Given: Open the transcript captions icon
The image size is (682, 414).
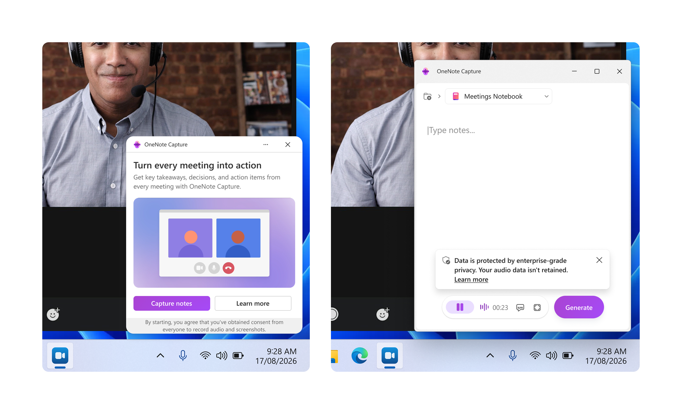Looking at the screenshot, I should coord(520,307).
